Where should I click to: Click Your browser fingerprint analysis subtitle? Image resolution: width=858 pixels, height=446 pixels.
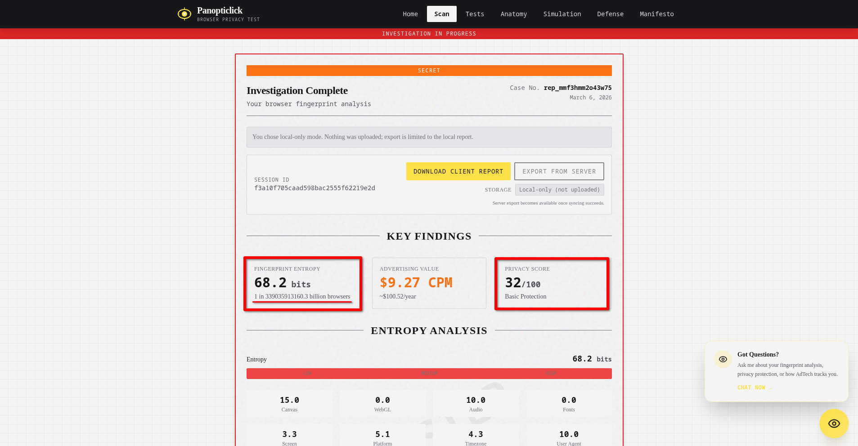(x=309, y=104)
